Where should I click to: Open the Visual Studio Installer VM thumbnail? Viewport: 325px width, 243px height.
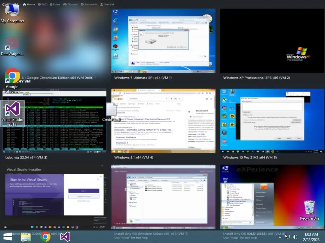54,197
